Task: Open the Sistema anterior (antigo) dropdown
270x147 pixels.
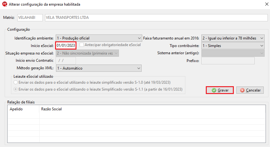Action: click(233, 53)
